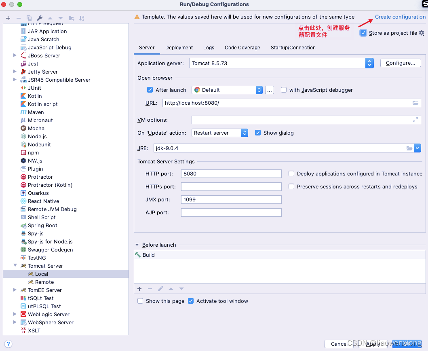Expand the VM options field editor

point(415,120)
